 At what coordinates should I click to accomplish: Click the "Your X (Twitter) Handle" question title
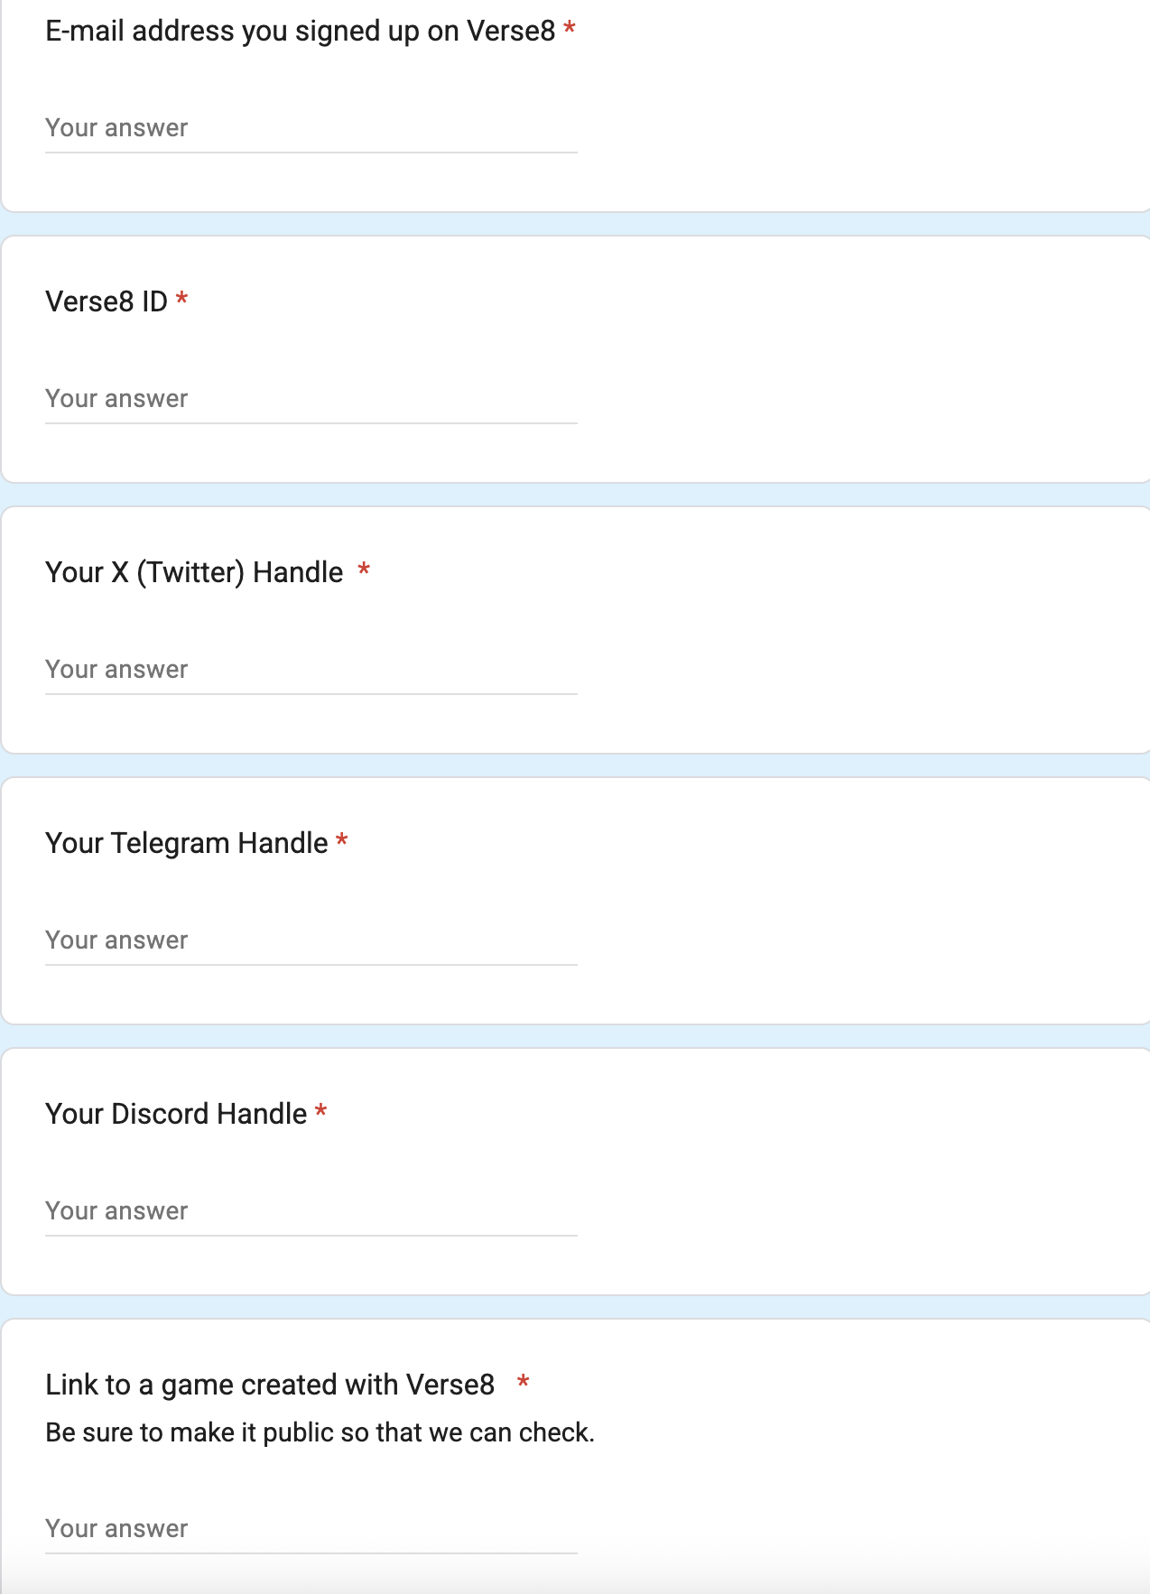tap(194, 572)
